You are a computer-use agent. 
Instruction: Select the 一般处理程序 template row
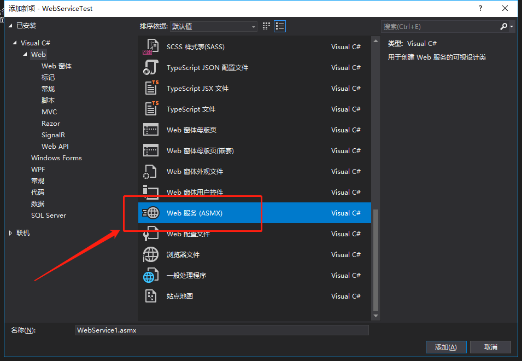[x=255, y=276]
